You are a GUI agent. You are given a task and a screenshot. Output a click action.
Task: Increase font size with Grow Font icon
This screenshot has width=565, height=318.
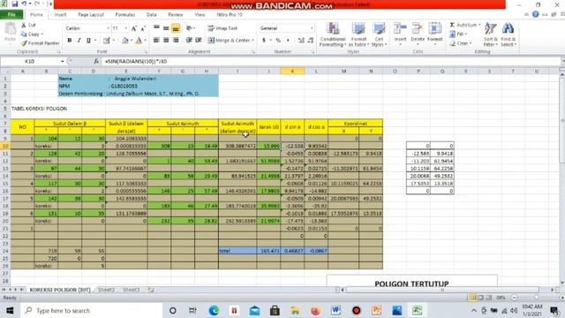tap(134, 28)
